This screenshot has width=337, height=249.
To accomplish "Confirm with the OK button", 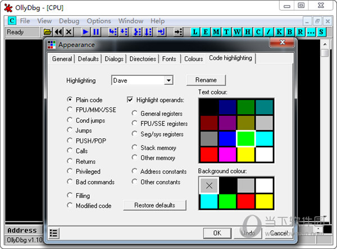I will [x=217, y=233].
